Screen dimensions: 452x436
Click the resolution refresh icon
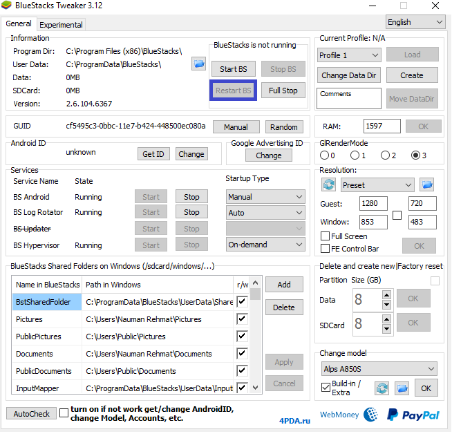pos(329,185)
